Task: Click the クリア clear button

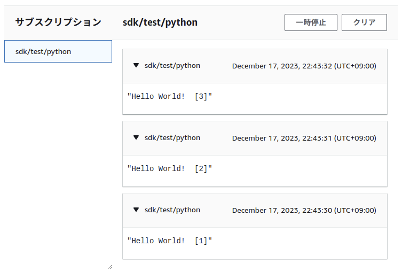Action: (364, 22)
